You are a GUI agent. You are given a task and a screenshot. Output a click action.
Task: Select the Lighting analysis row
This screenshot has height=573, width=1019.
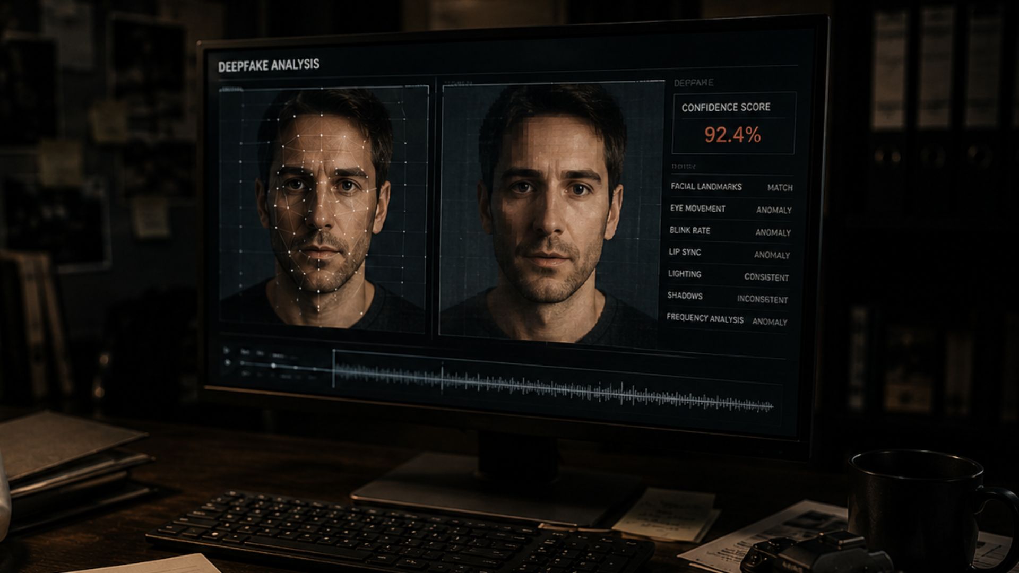tap(728, 276)
